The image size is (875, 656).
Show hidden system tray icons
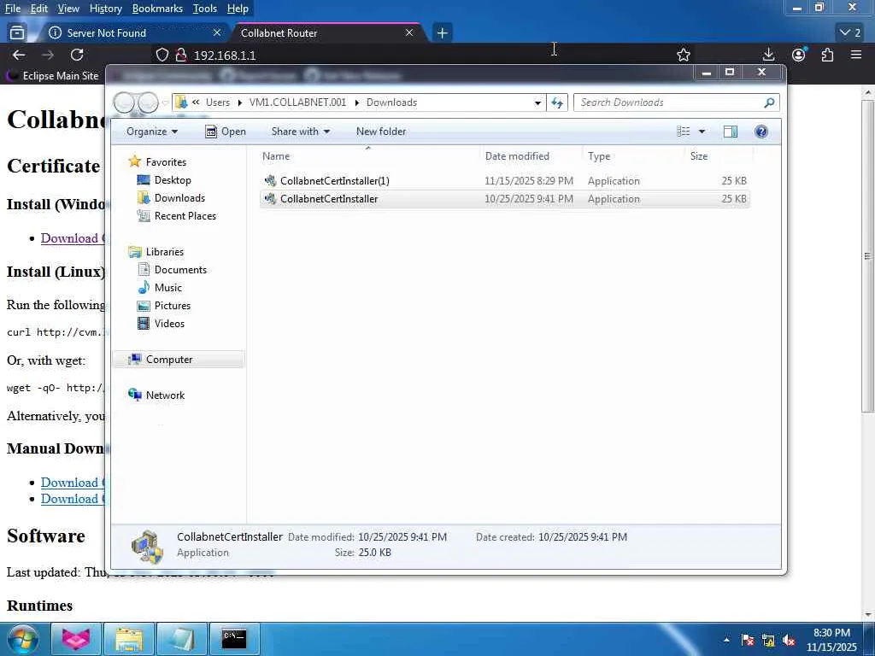(x=726, y=640)
